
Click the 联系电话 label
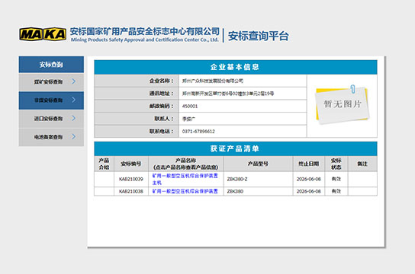162,132
